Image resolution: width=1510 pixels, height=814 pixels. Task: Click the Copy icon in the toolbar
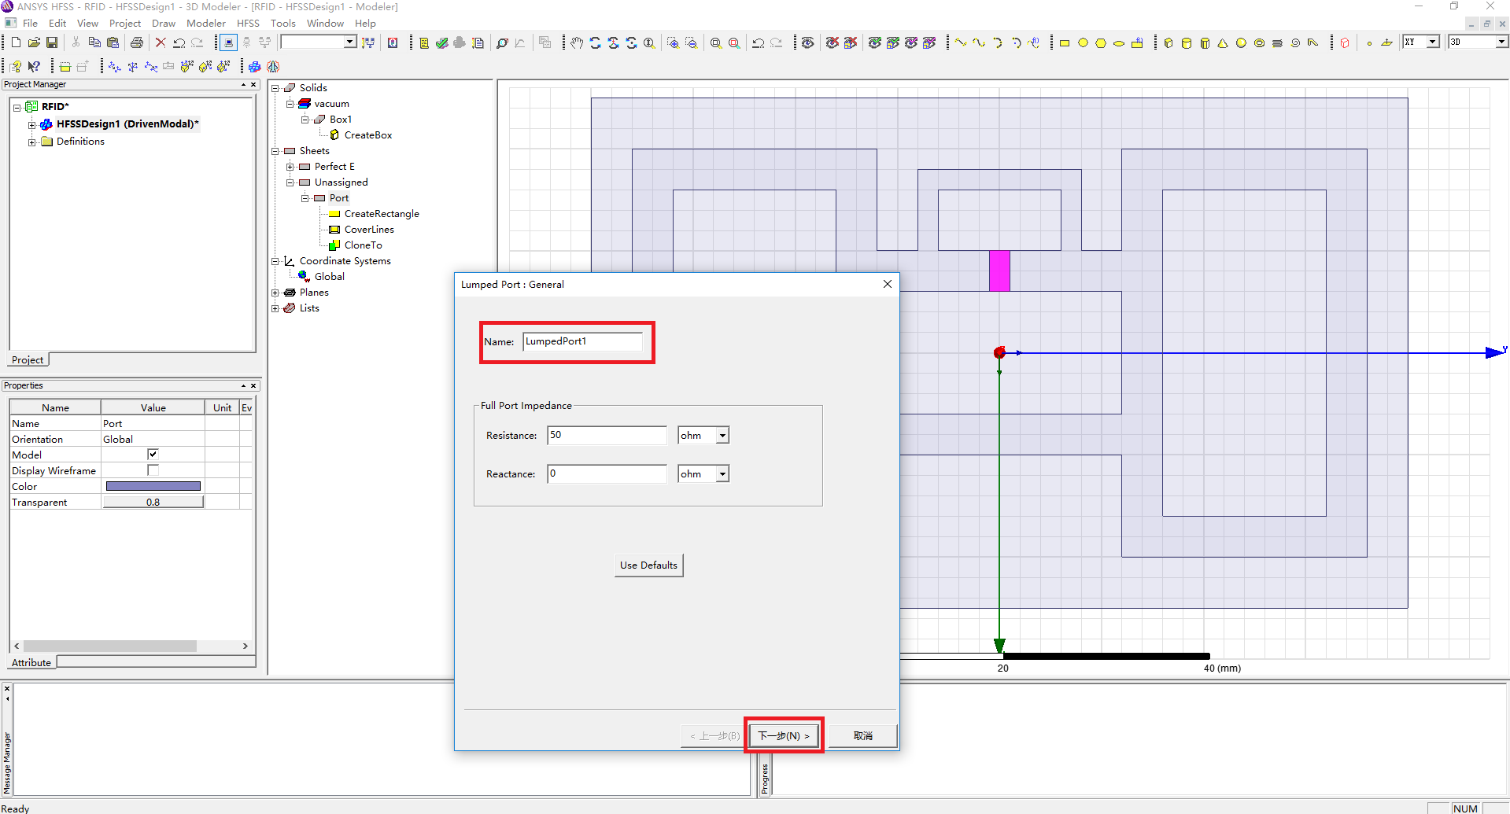click(x=94, y=42)
